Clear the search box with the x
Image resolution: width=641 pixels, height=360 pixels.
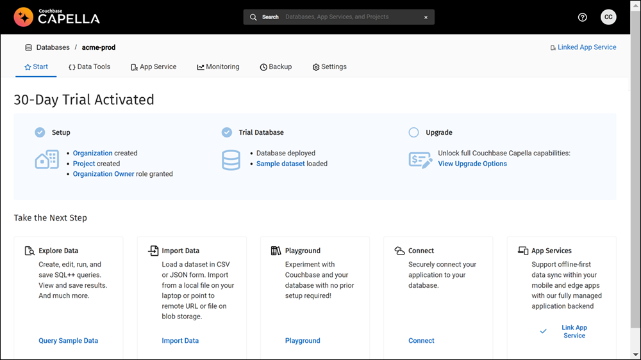426,17
